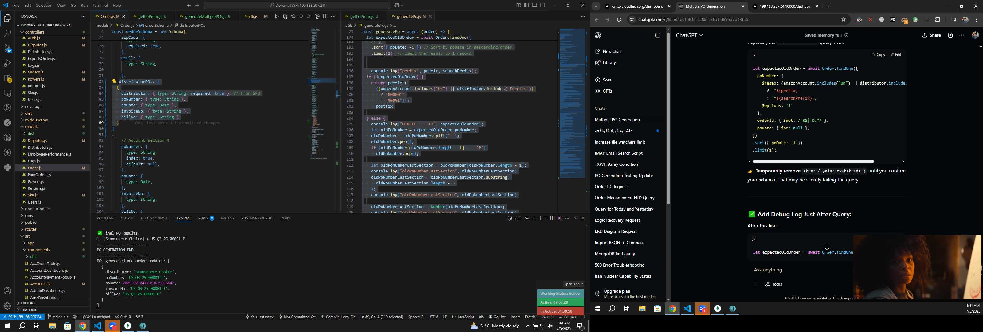Open Source Control view in activity bar
The image size is (983, 332).
(7, 48)
